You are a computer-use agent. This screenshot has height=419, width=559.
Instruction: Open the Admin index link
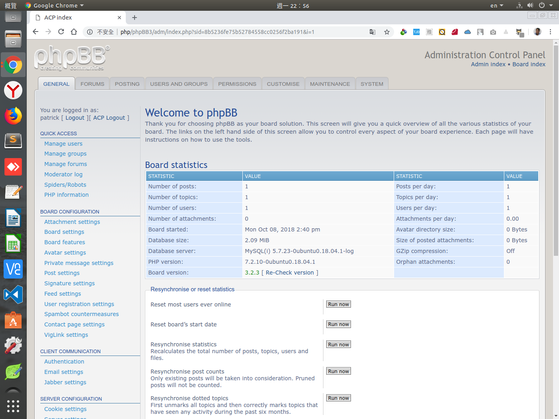(488, 64)
